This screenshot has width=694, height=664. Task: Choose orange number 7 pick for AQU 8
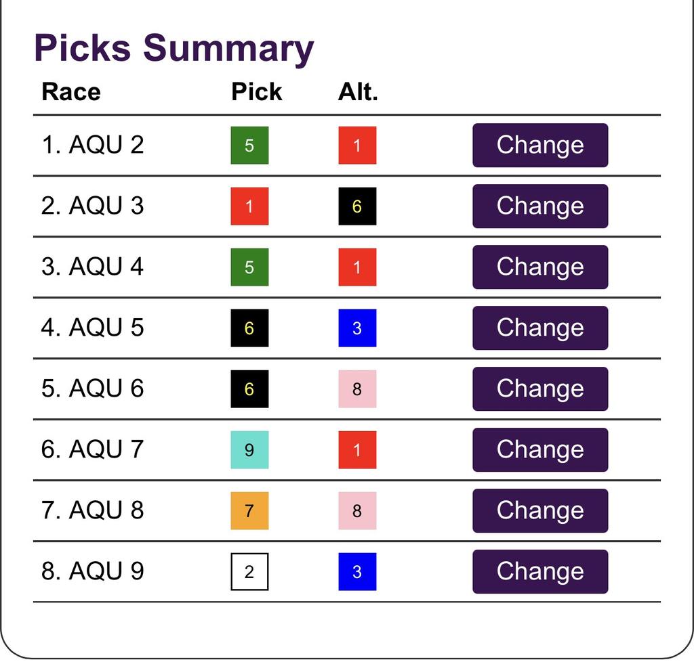(x=249, y=511)
